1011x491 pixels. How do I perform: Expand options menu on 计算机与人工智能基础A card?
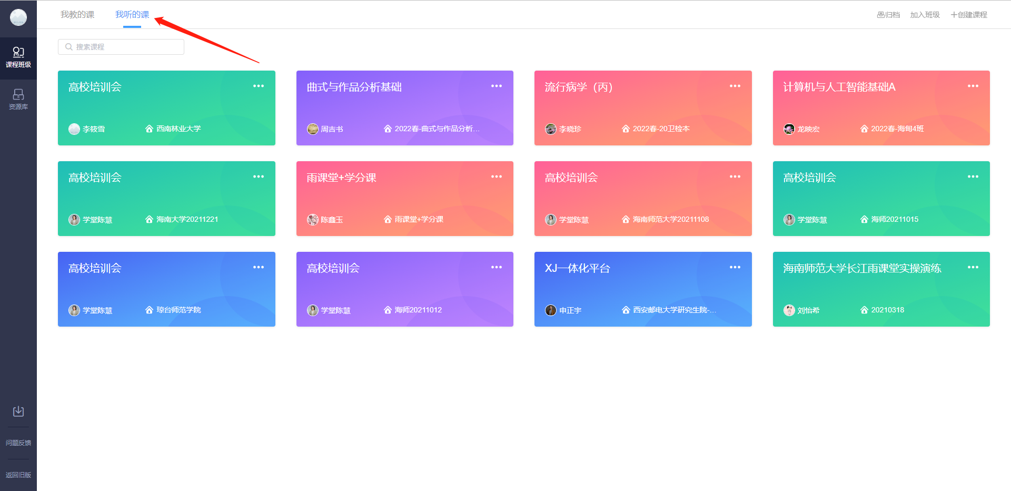[x=973, y=86]
